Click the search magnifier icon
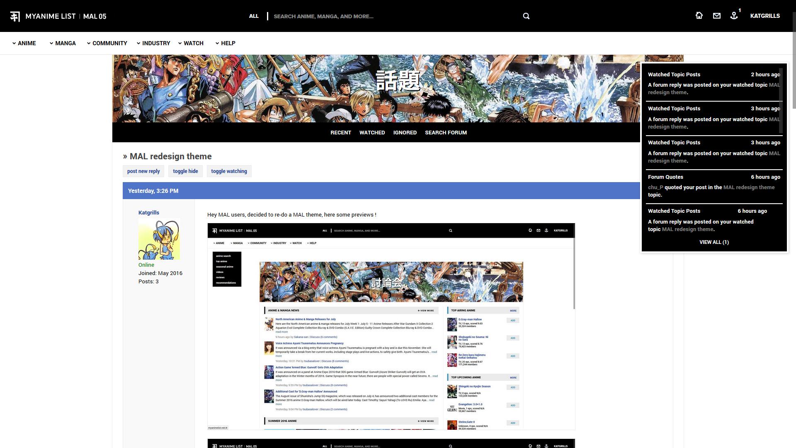This screenshot has height=448, width=796. [x=526, y=16]
